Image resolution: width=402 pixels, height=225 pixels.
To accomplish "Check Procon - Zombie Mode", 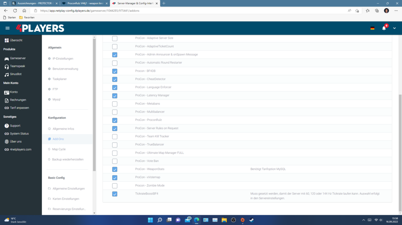I will coord(115,186).
